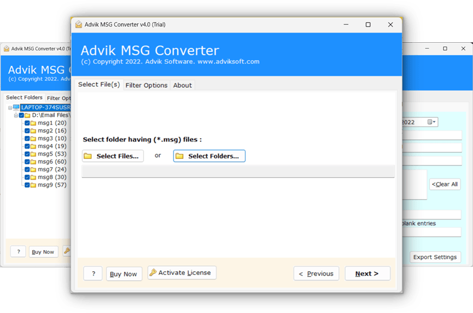Image resolution: width=473 pixels, height=313 pixels.
Task: Click the msg7 folder icon
Action: coord(33,169)
